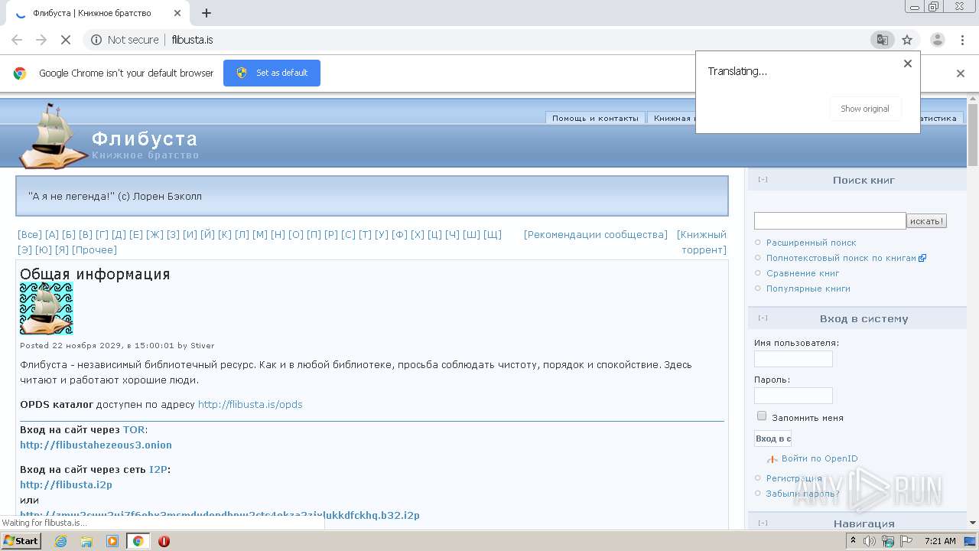The width and height of the screenshot is (979, 551).
Task: Click the taskbar clock showing 7:21 AM
Action: pyautogui.click(x=940, y=541)
